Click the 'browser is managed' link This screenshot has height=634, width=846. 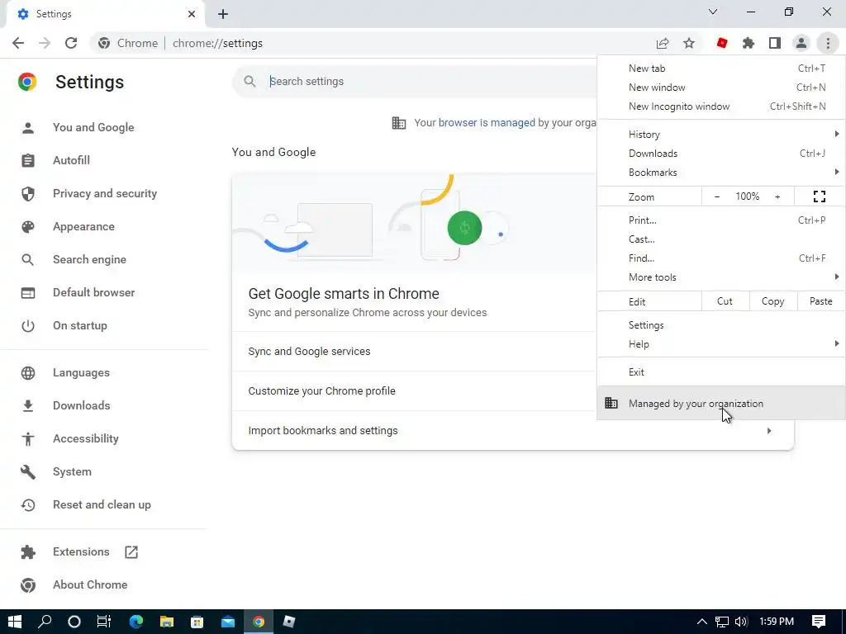point(487,123)
